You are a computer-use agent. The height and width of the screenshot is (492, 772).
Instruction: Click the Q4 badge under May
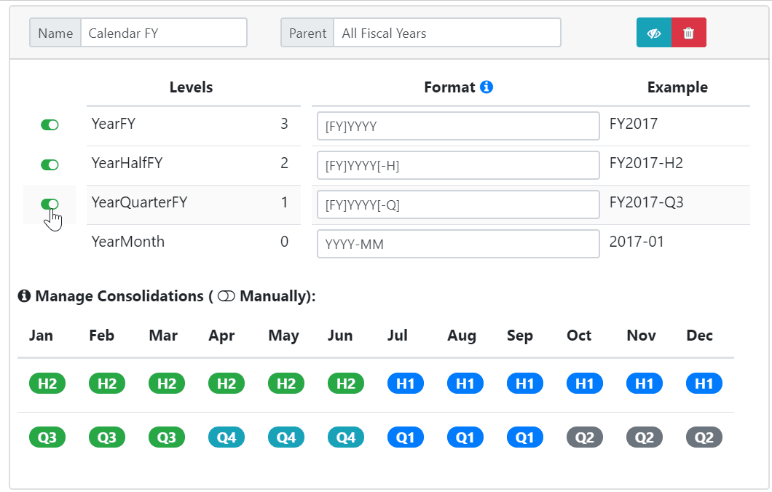286,437
